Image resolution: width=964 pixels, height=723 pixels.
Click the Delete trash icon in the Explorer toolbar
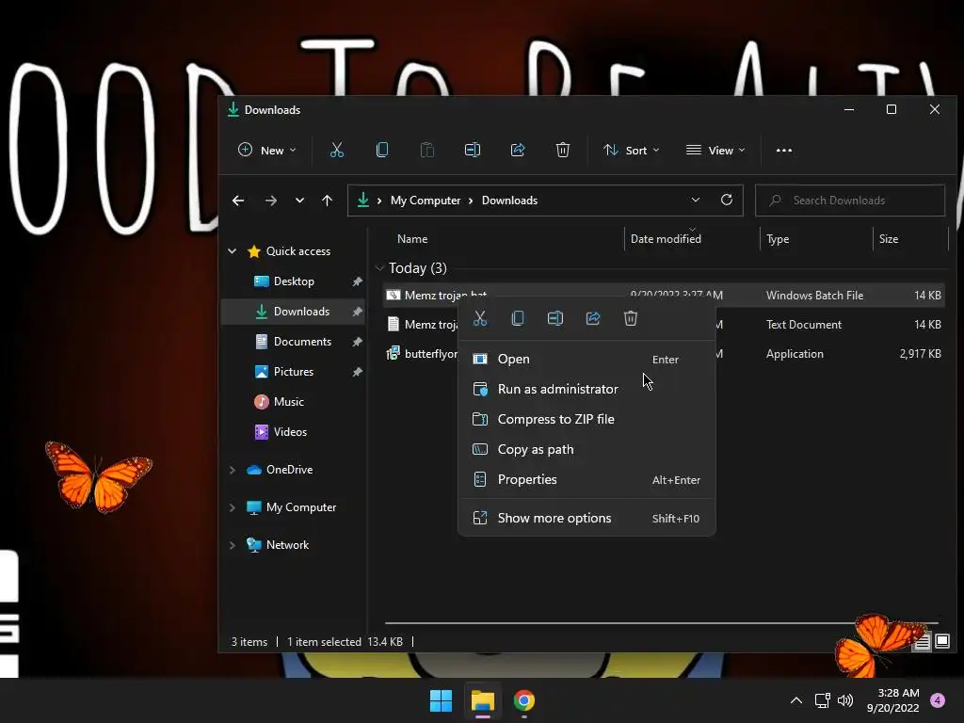click(563, 150)
